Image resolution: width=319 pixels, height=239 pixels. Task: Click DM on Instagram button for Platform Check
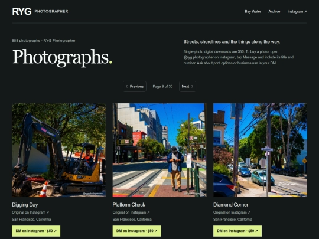(136, 231)
